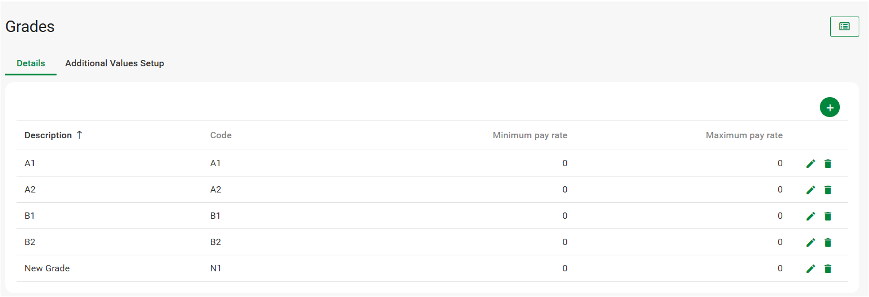Delete the B1 grade row
869x297 pixels.
(x=828, y=216)
